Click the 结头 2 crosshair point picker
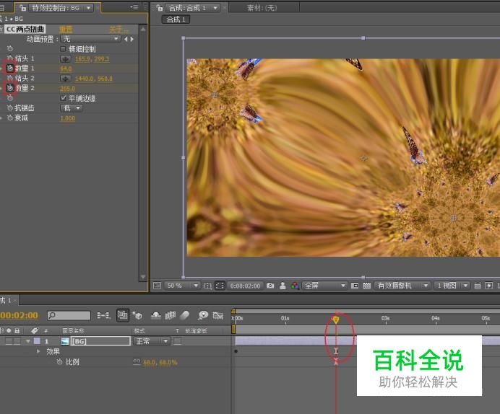The width and height of the screenshot is (500, 414). coord(65,78)
